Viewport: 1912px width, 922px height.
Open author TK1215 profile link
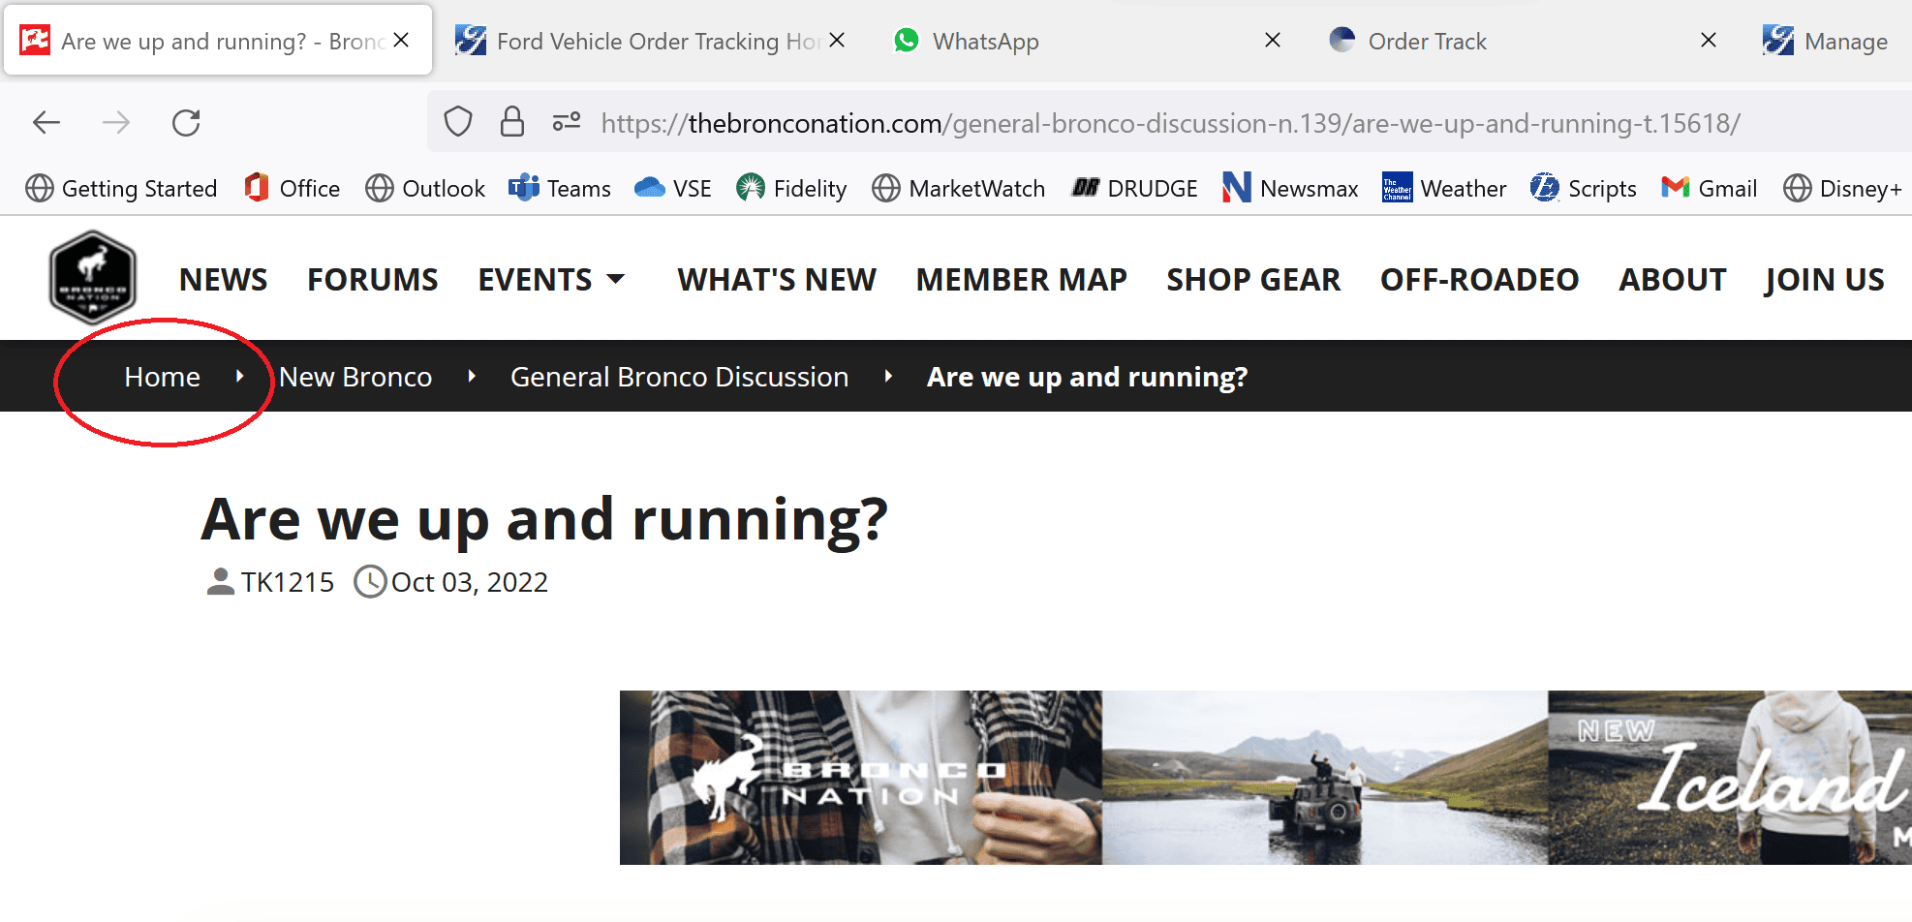coord(288,582)
